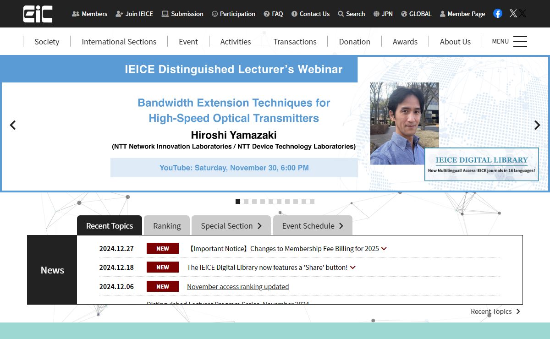Open the Event menu
Viewport: 550px width, 339px height.
point(188,42)
